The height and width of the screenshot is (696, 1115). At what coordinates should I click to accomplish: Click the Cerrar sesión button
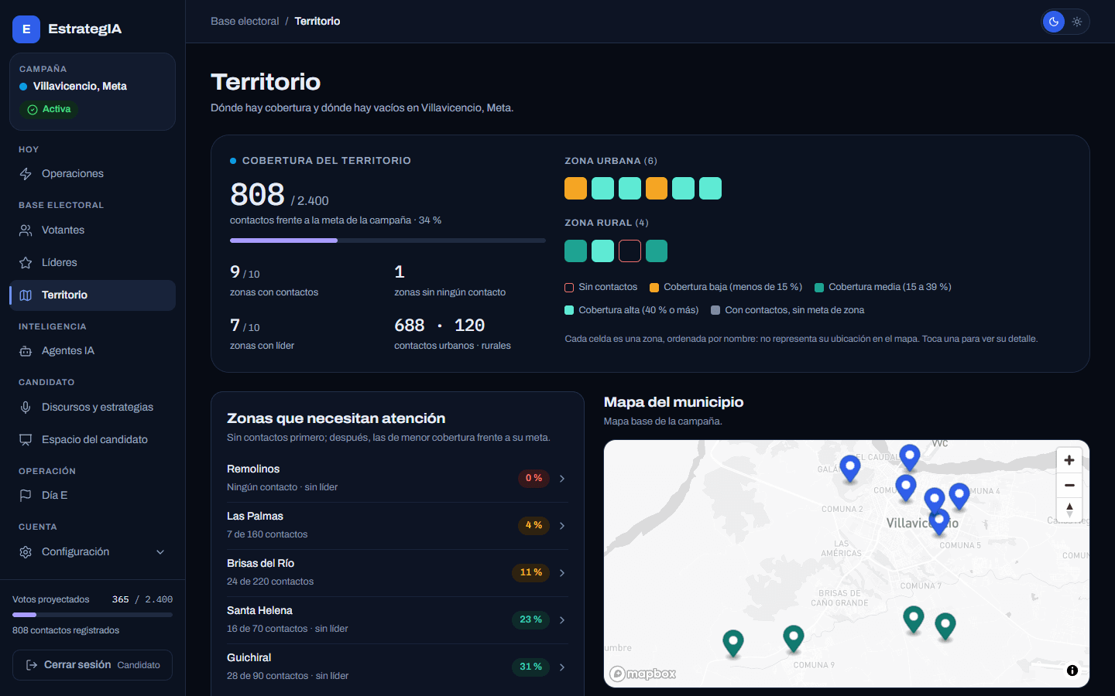pos(92,665)
